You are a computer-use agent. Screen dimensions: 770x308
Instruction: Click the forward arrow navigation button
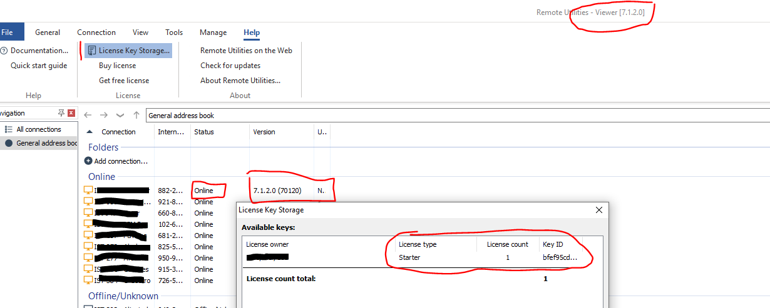click(104, 116)
